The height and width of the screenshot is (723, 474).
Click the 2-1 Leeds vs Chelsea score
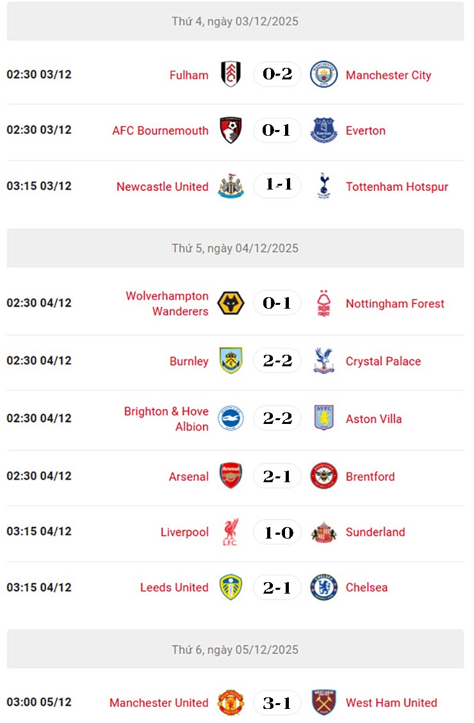pyautogui.click(x=277, y=587)
